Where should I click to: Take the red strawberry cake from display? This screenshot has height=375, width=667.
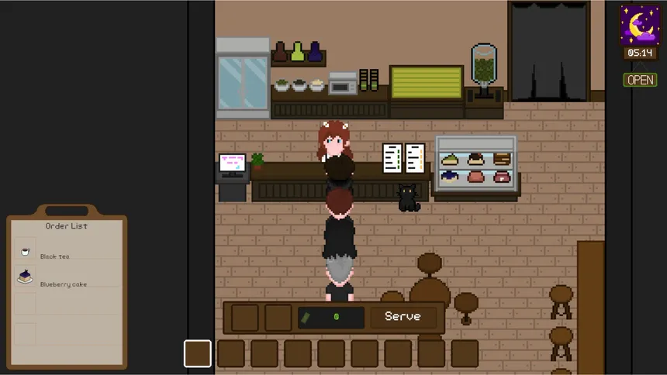pyautogui.click(x=502, y=176)
